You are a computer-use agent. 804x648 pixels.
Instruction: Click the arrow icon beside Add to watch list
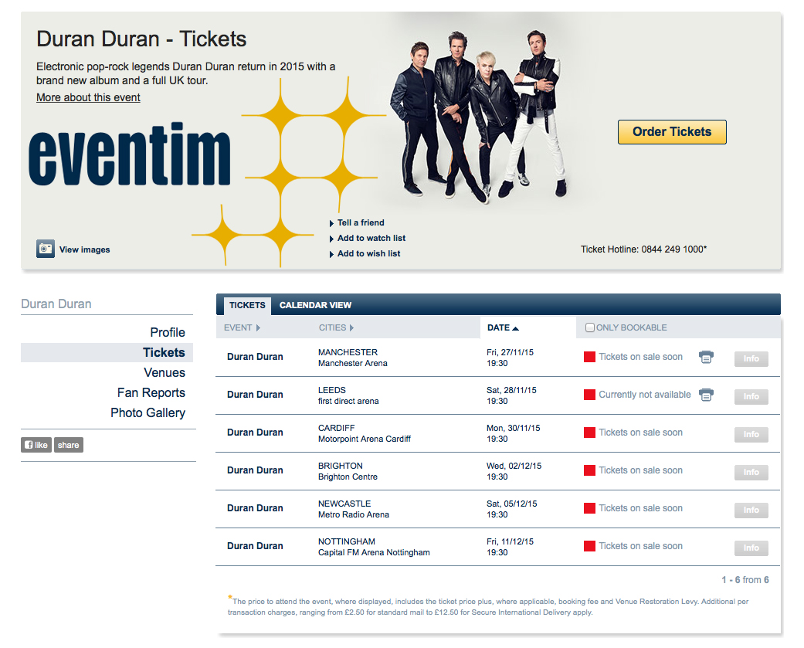(332, 239)
